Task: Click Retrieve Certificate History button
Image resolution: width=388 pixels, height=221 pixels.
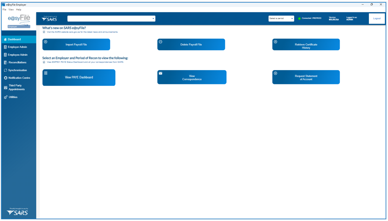Action: [x=306, y=45]
